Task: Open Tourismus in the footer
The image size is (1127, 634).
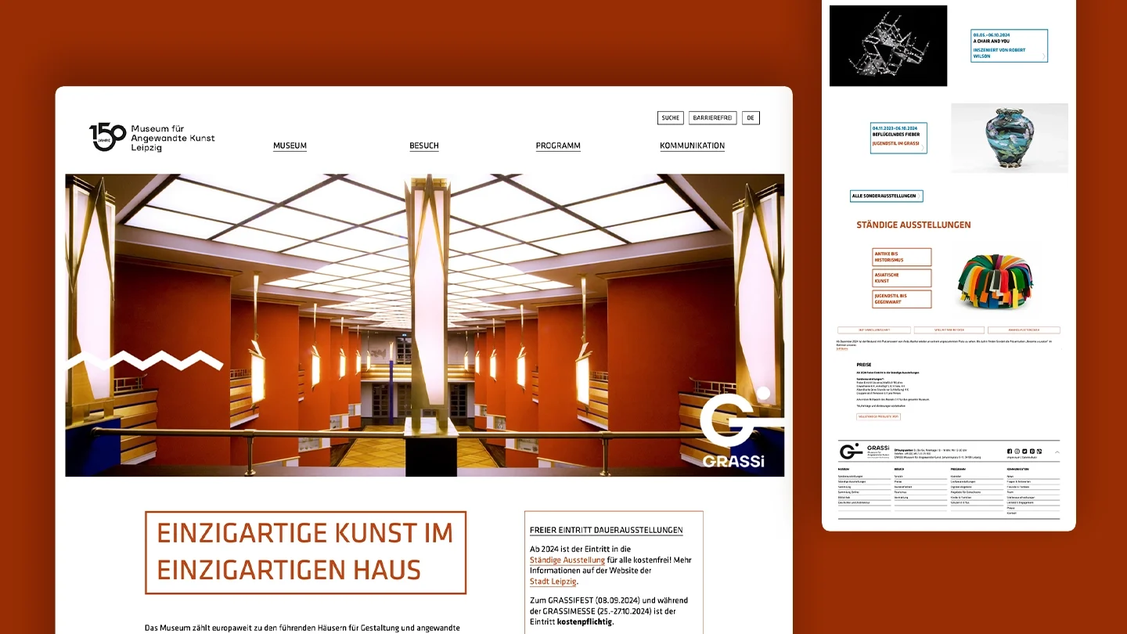Action: tap(900, 492)
